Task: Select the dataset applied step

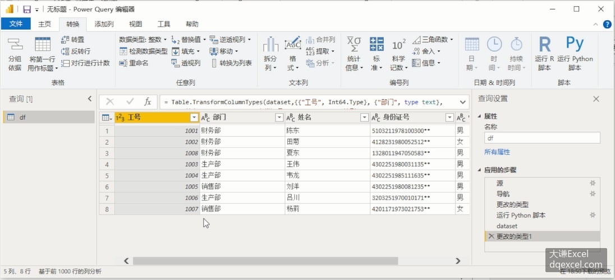Action: click(x=543, y=226)
